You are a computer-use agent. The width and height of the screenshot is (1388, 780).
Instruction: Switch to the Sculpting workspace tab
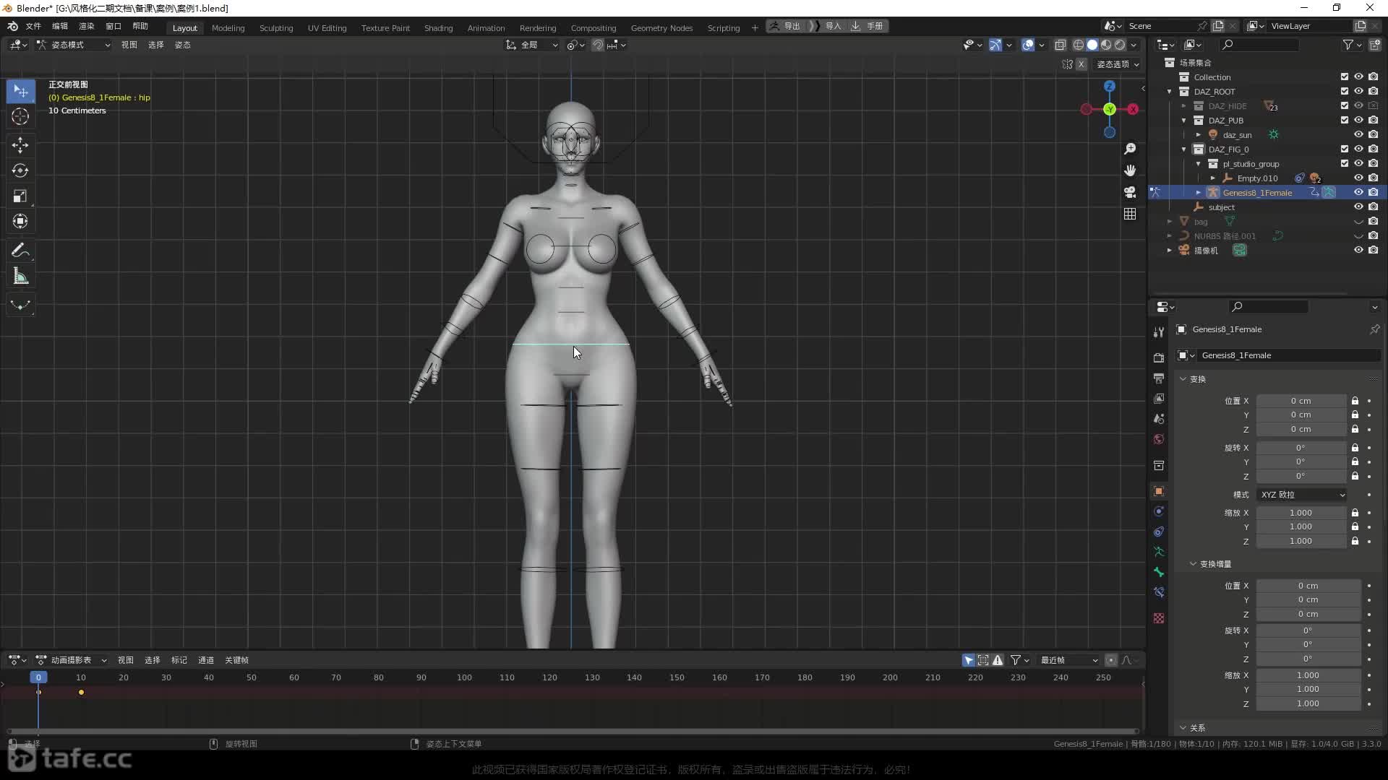[x=276, y=28]
